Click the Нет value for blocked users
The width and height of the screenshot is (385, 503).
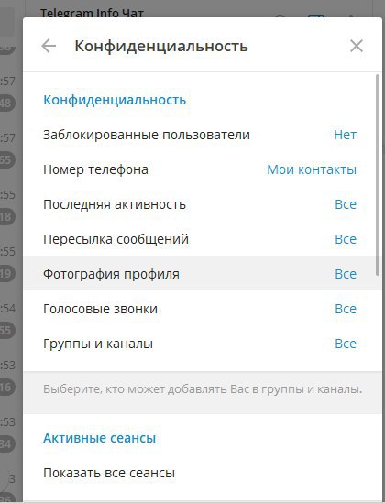(x=345, y=135)
